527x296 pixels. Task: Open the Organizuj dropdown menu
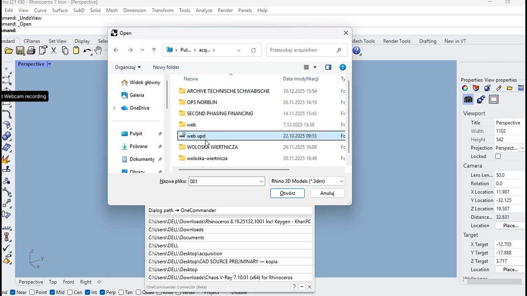128,67
